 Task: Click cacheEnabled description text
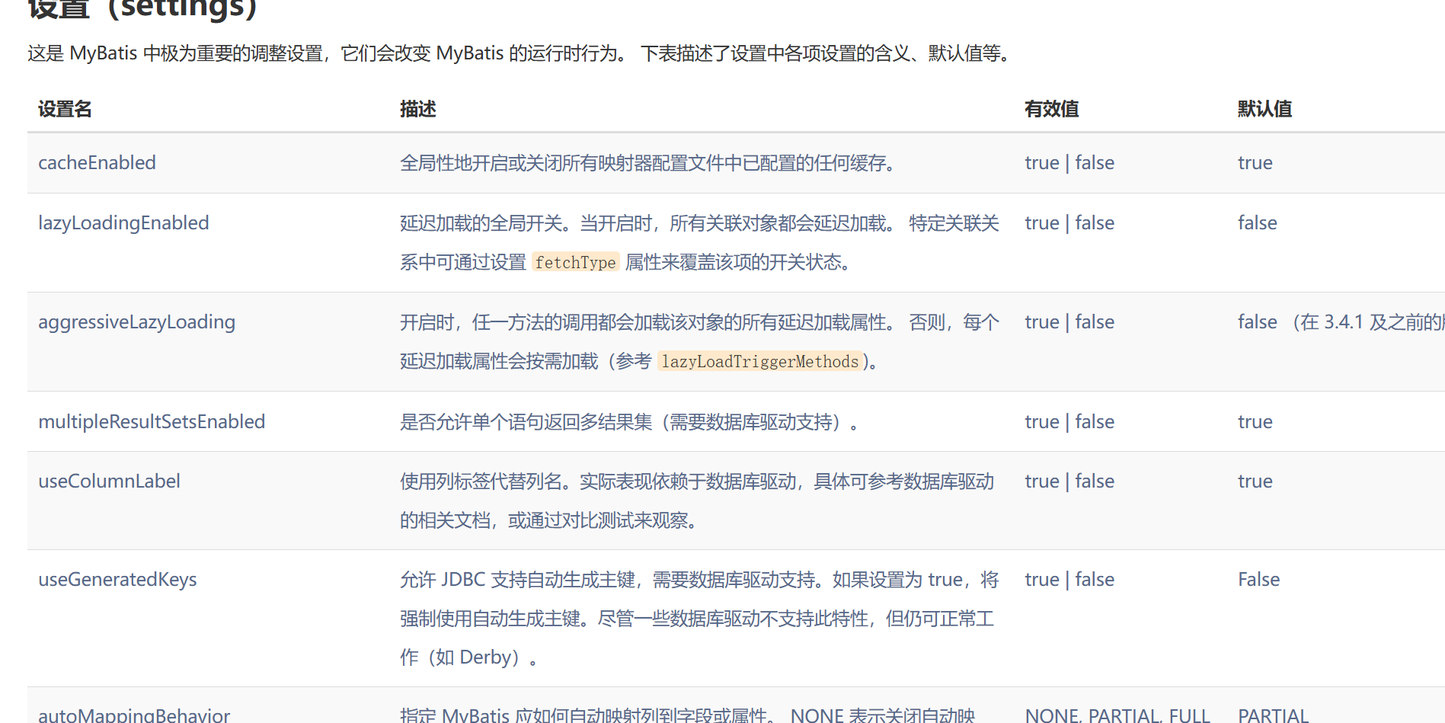[648, 163]
